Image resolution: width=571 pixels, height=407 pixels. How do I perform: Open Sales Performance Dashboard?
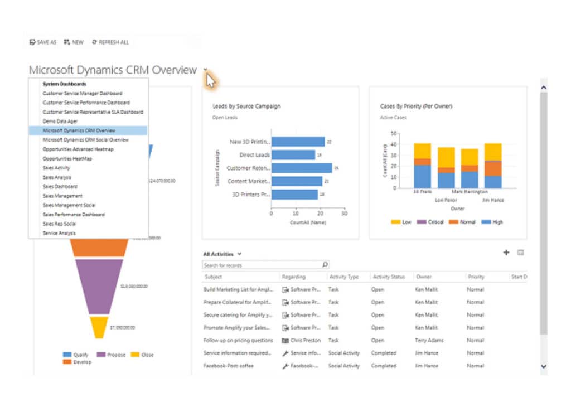[74, 215]
